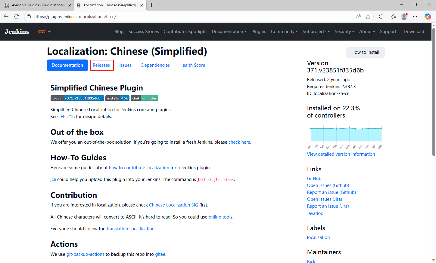The height and width of the screenshot is (263, 436).
Task: Click the Jenkins home logo
Action: click(x=17, y=32)
